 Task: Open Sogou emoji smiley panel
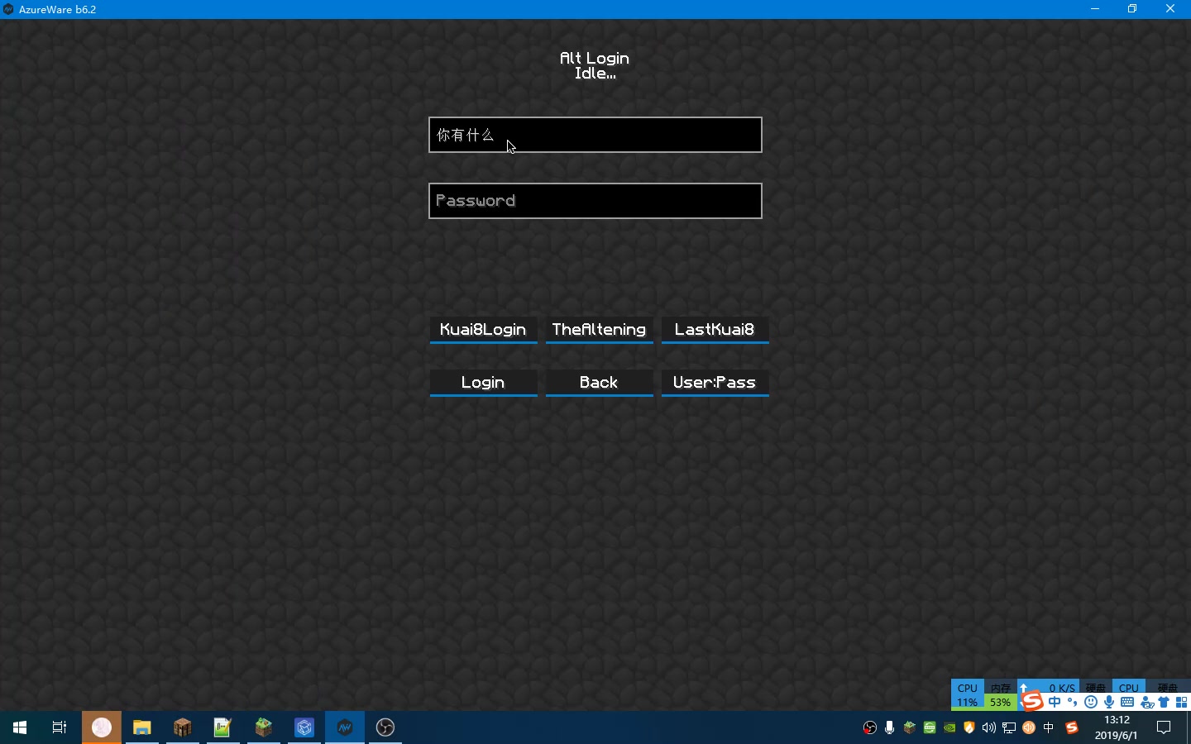[x=1091, y=703]
